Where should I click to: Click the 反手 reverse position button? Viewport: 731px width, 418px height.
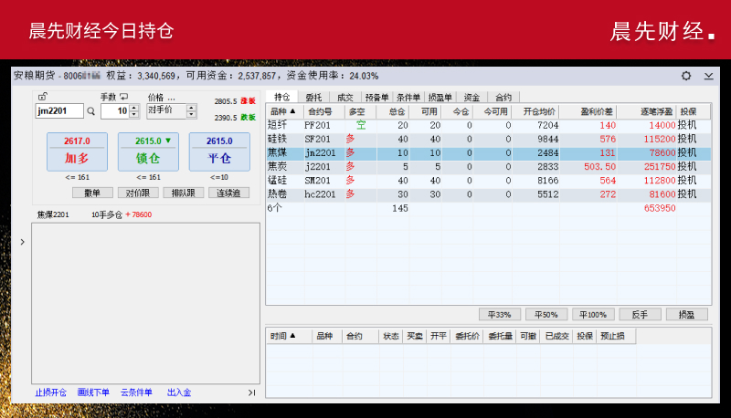point(639,314)
